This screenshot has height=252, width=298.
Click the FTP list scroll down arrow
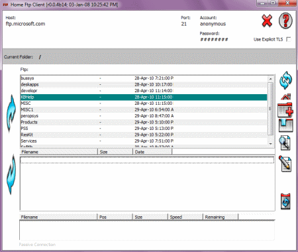pos(271,144)
